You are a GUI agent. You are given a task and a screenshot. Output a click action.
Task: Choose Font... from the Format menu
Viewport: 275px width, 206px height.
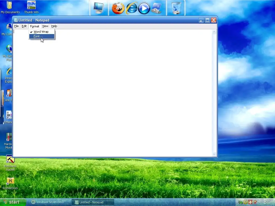pyautogui.click(x=42, y=36)
